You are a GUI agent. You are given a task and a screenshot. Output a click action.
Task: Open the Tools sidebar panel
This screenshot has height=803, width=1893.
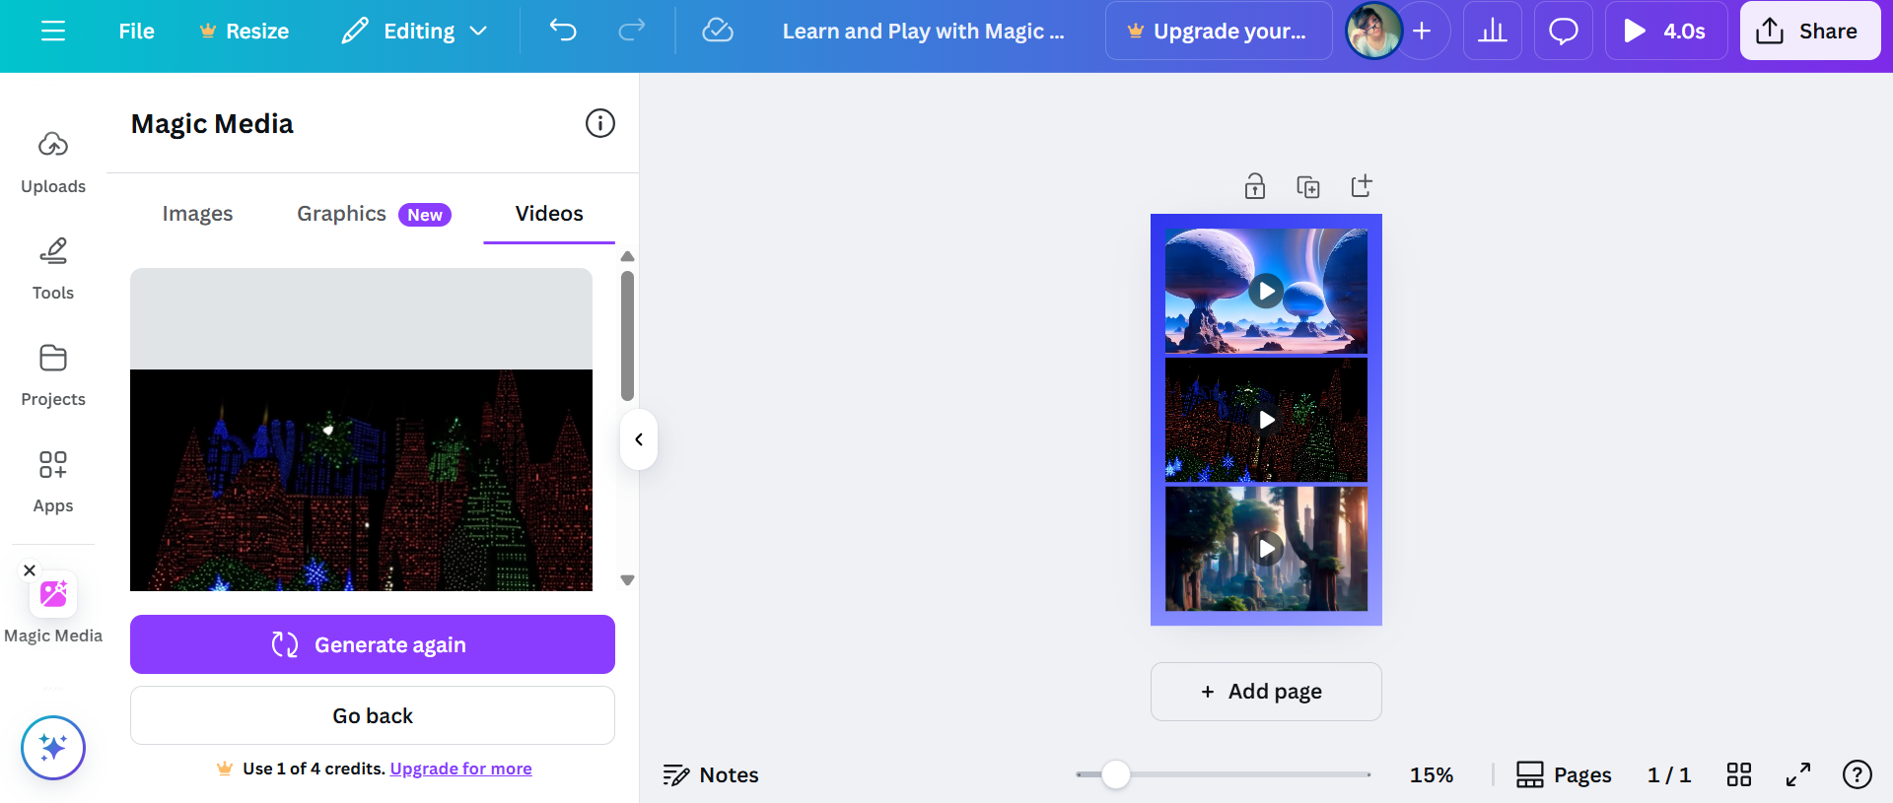53,269
